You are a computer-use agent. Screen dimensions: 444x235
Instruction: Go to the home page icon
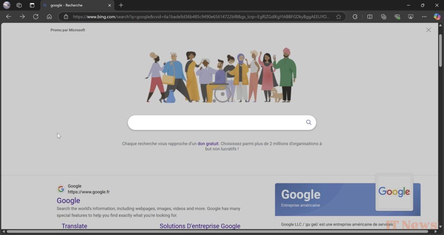pos(49,17)
